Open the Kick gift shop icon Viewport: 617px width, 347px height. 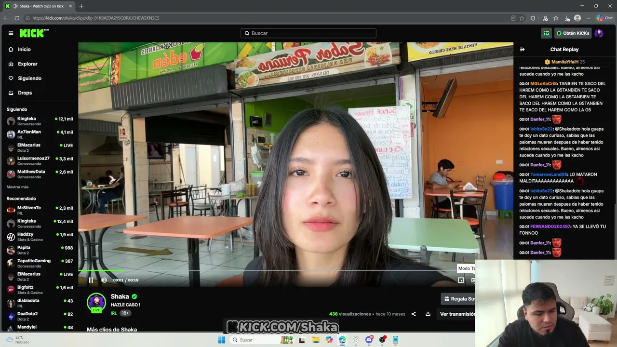point(546,33)
